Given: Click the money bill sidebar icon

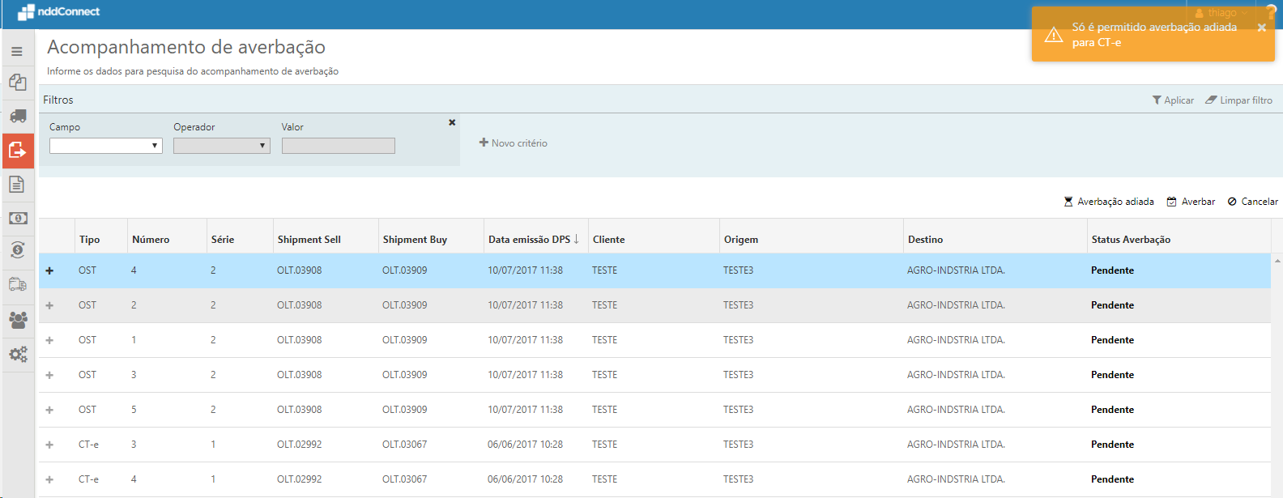Looking at the screenshot, I should [18, 219].
